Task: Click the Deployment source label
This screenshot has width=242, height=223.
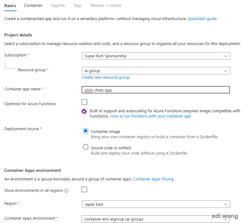Action: [x=22, y=129]
